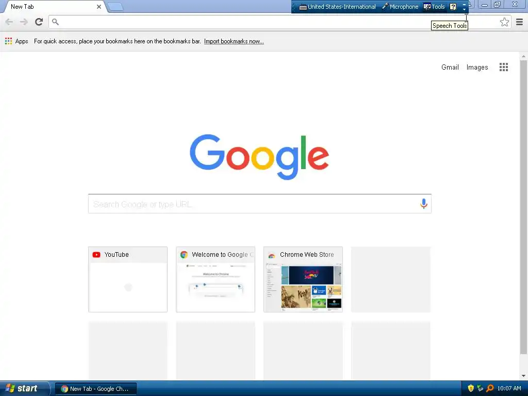Open Gmail link
Viewport: 528px width, 396px height.
450,67
